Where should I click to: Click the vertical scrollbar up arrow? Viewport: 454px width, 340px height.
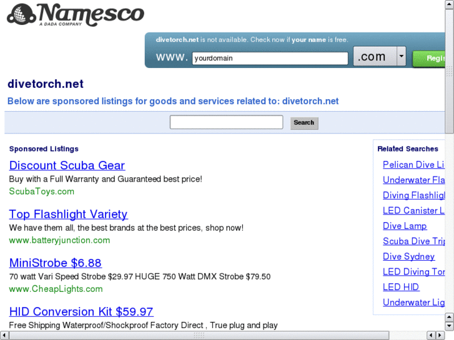450,4
